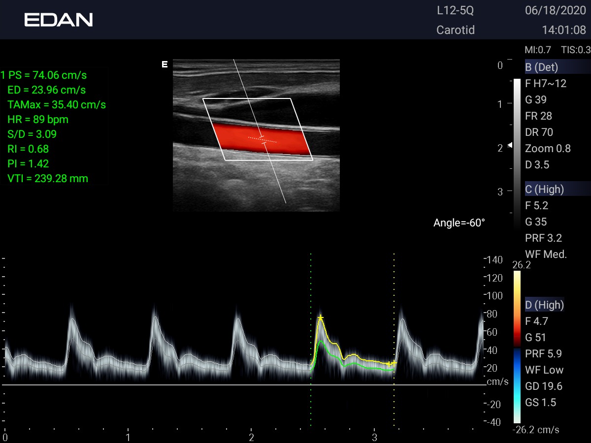Select the end diastolic yellow caliper marker
This screenshot has height=443, width=591.
pos(389,364)
